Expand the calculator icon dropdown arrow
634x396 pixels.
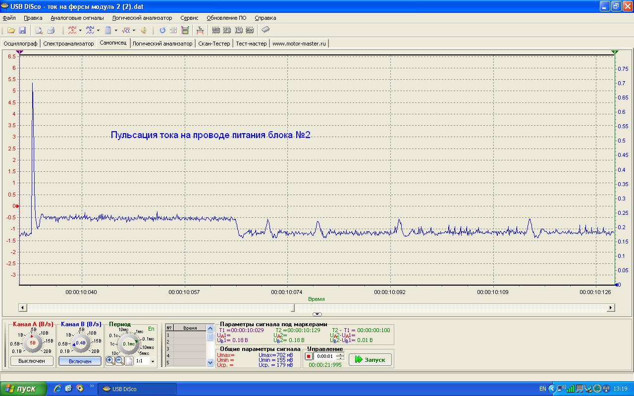pos(116,31)
